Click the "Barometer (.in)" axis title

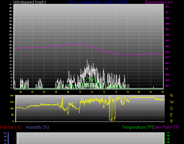159,2
